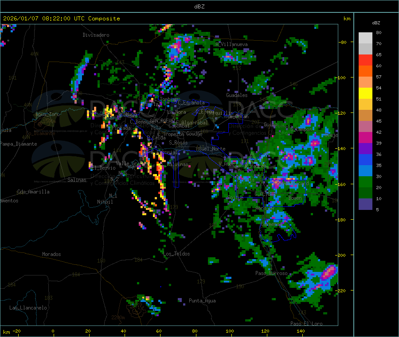Click the 'Malvinas' map label

[177, 165]
